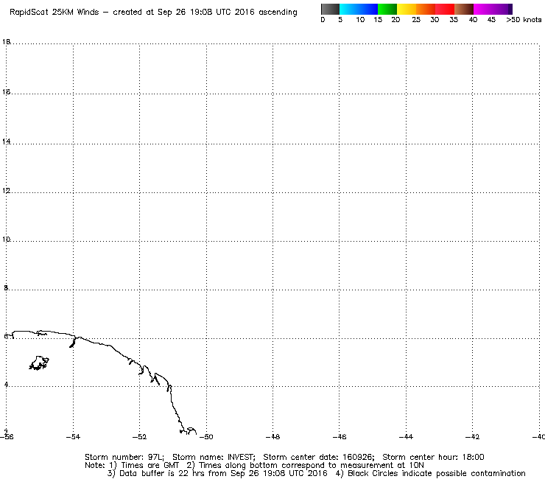Click the cyan-blue 5-15 knots legend segment
The image size is (545, 479).
pos(359,9)
